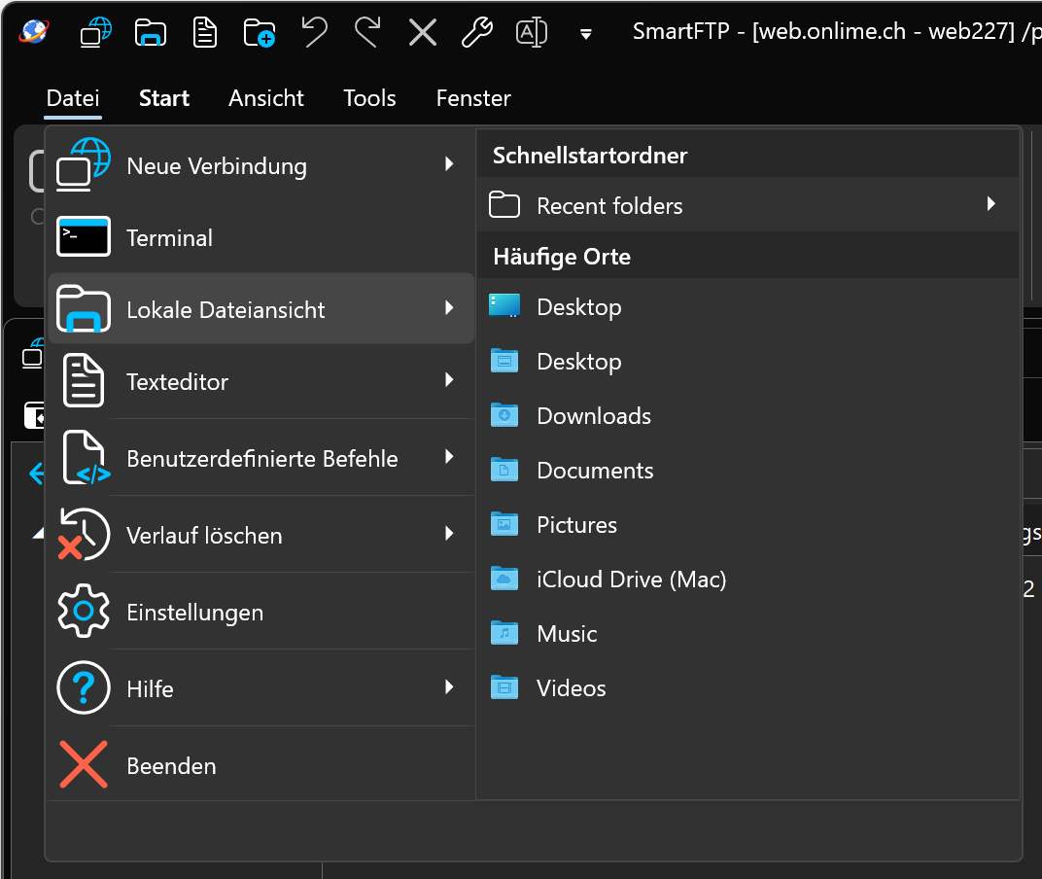Expand the Benutzerdefinierte Befehle submenu arrow

(449, 457)
